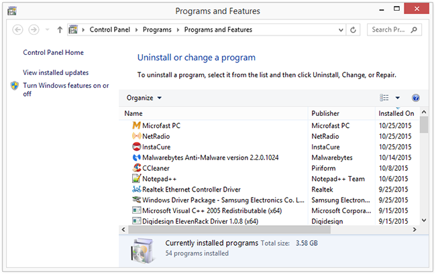The image size is (436, 274).
Task: Click the InstaCure red icon
Action: click(x=136, y=147)
